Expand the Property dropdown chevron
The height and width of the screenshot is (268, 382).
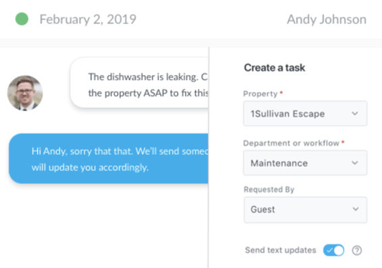pos(355,114)
